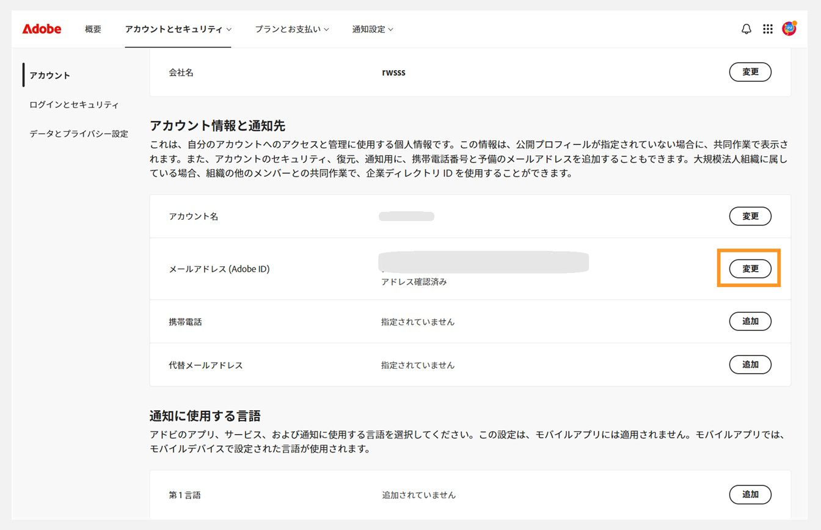The width and height of the screenshot is (821, 530).
Task: Click the Firefox badge on the avatar
Action: (794, 23)
